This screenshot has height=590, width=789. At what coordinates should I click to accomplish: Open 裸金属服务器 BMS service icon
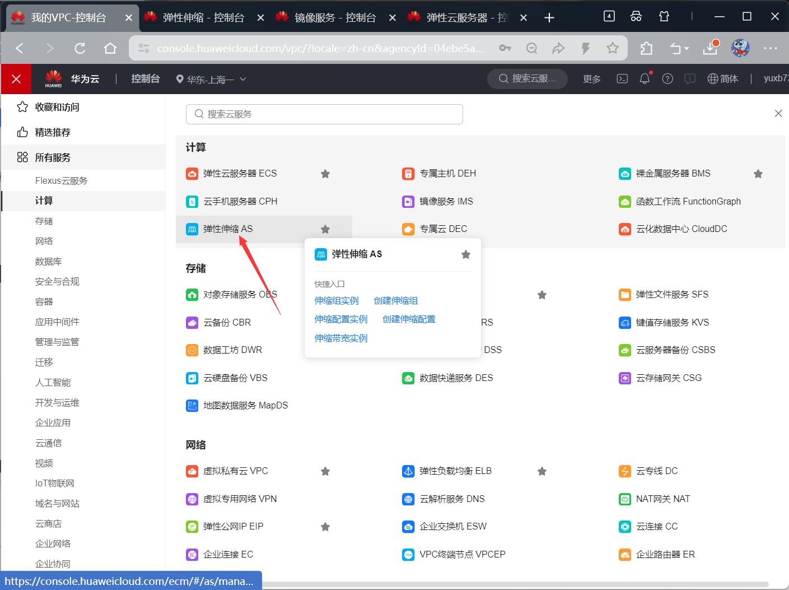click(x=625, y=174)
